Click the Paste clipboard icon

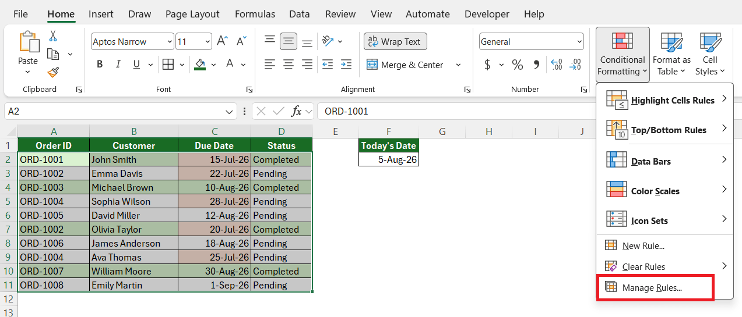(x=28, y=43)
